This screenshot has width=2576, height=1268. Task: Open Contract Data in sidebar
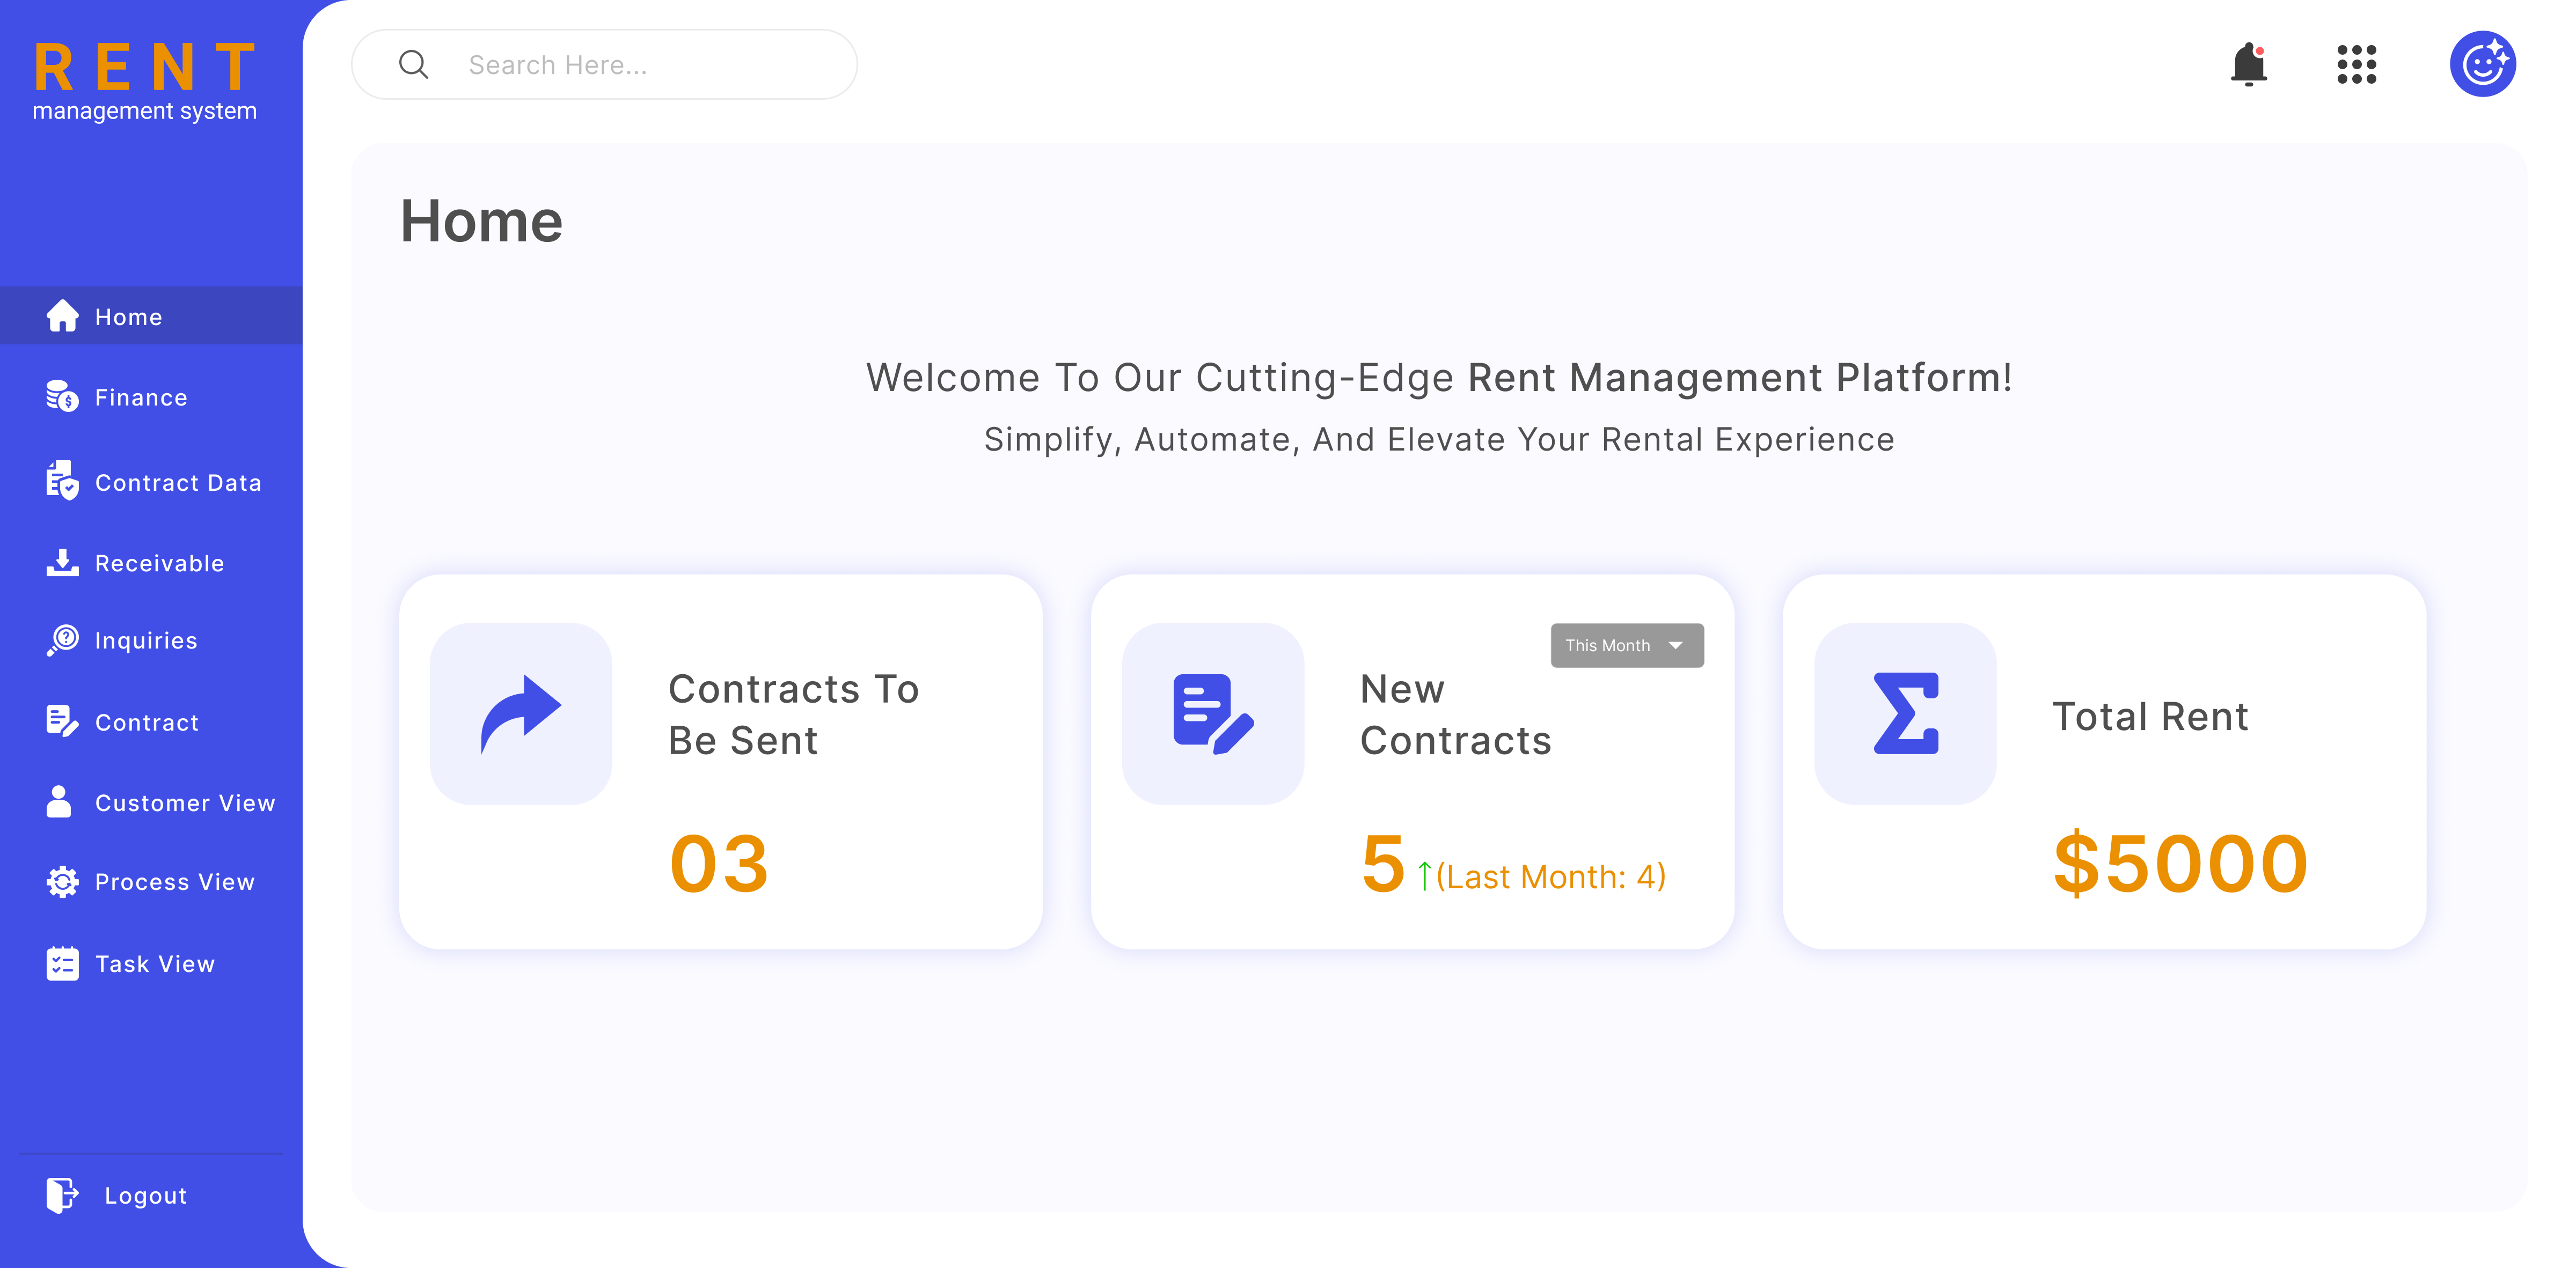[x=177, y=483]
